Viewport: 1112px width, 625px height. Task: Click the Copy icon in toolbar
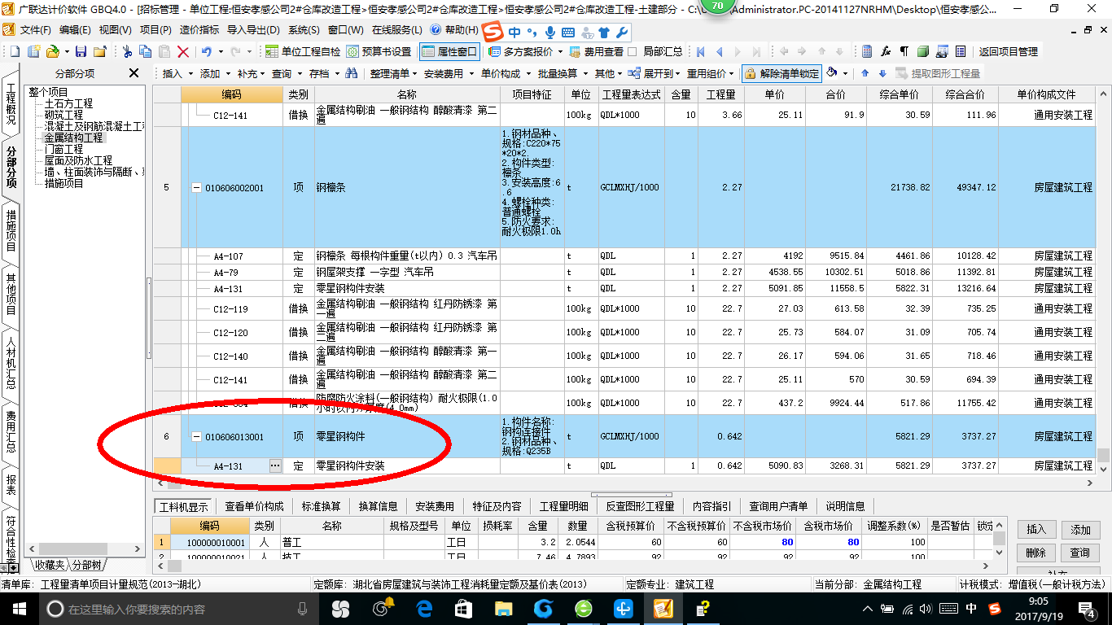point(146,51)
